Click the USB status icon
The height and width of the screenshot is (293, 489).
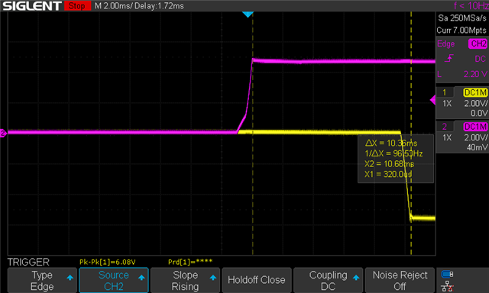447,275
